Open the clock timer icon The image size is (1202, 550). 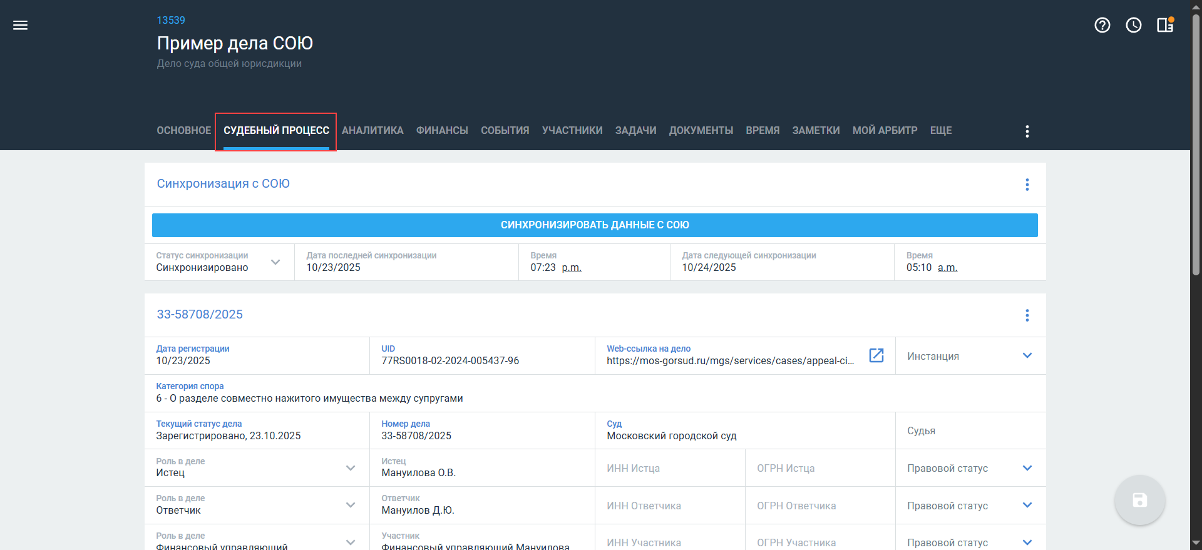[x=1133, y=25]
